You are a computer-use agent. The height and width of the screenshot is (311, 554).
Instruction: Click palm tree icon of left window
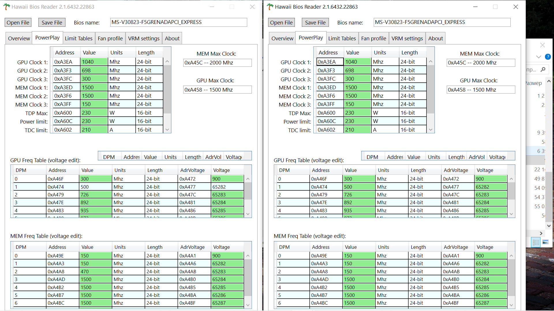(6, 7)
